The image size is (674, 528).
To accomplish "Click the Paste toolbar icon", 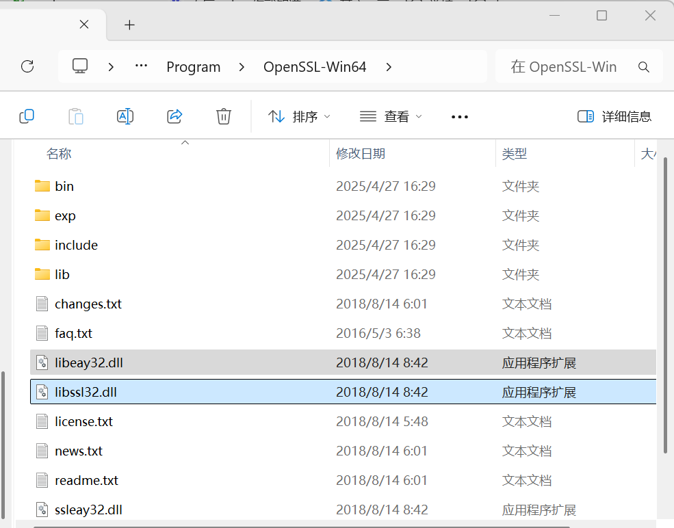I will (x=76, y=116).
